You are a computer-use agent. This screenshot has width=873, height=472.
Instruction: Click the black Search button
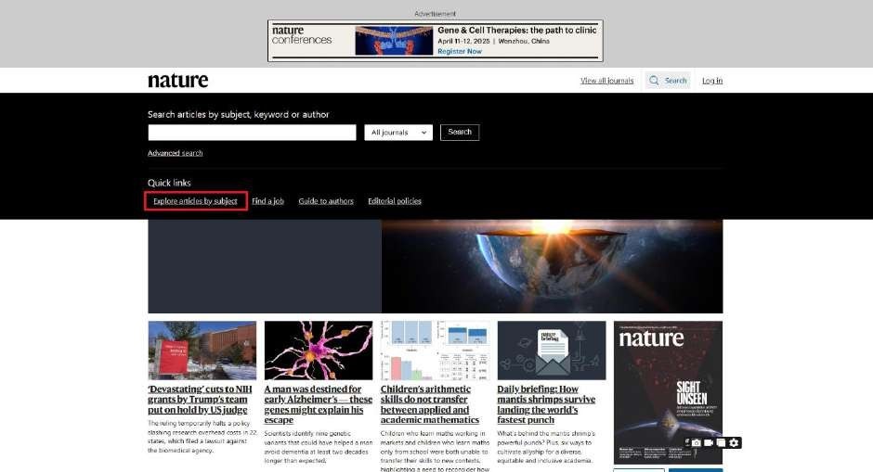(460, 133)
